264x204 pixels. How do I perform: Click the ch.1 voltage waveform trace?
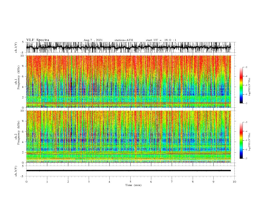[128, 47]
